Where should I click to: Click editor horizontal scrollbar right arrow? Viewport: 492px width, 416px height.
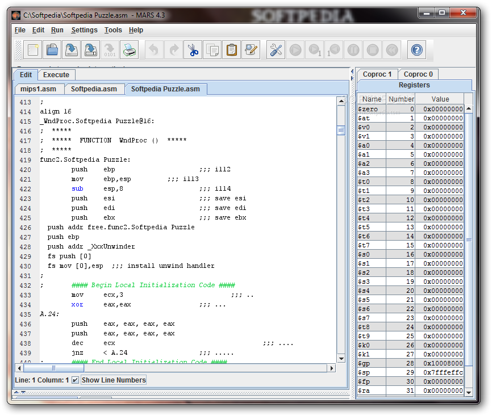click(x=331, y=368)
